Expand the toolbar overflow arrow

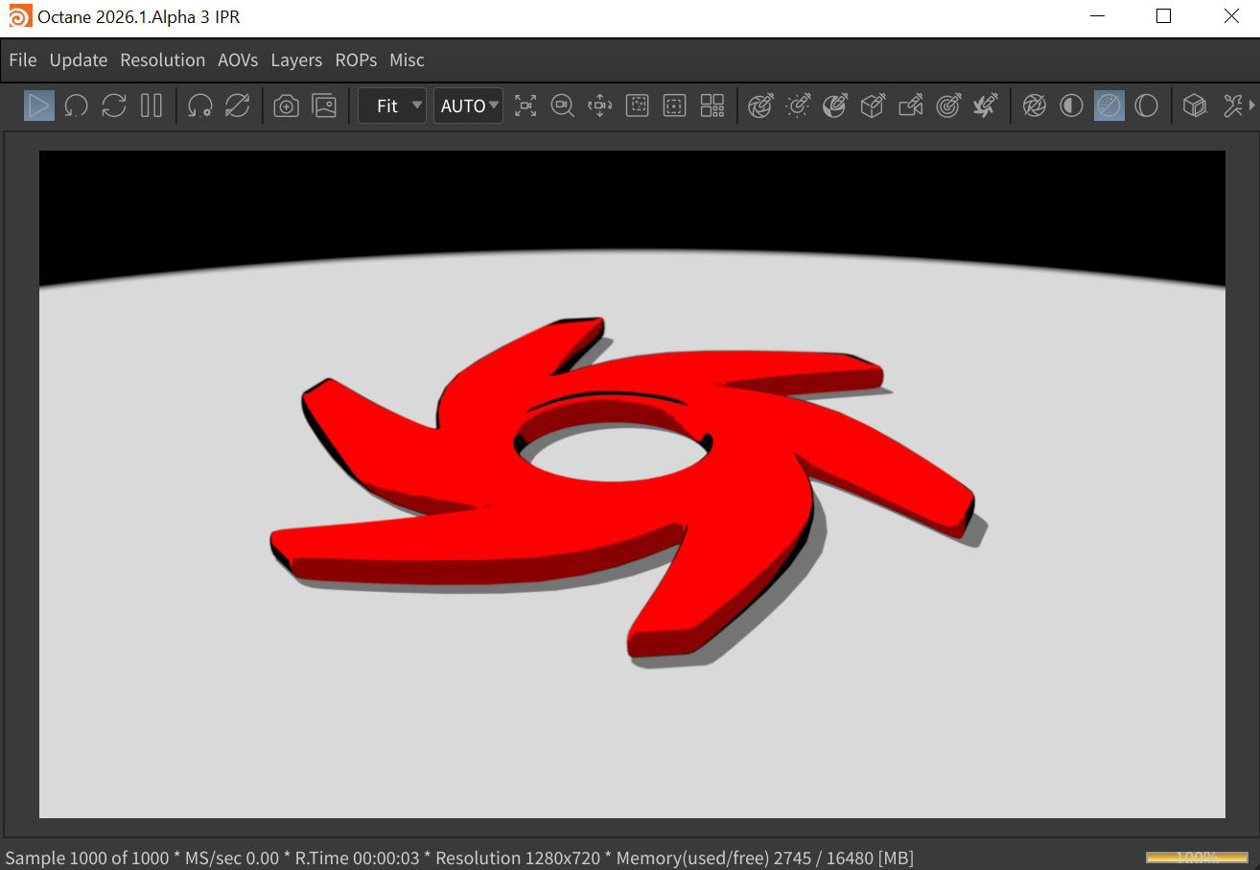[1253, 106]
